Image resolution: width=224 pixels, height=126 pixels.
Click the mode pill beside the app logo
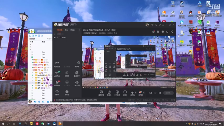[73, 25]
